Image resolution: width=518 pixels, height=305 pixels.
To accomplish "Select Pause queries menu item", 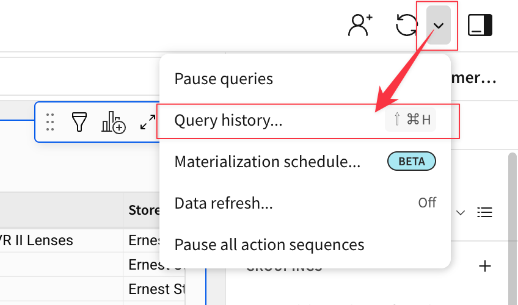I will [224, 79].
